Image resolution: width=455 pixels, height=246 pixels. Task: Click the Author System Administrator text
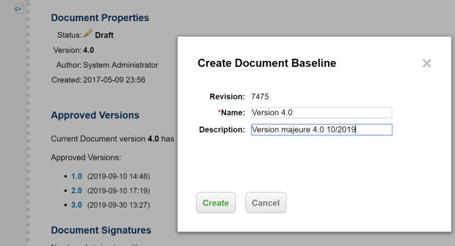click(107, 65)
